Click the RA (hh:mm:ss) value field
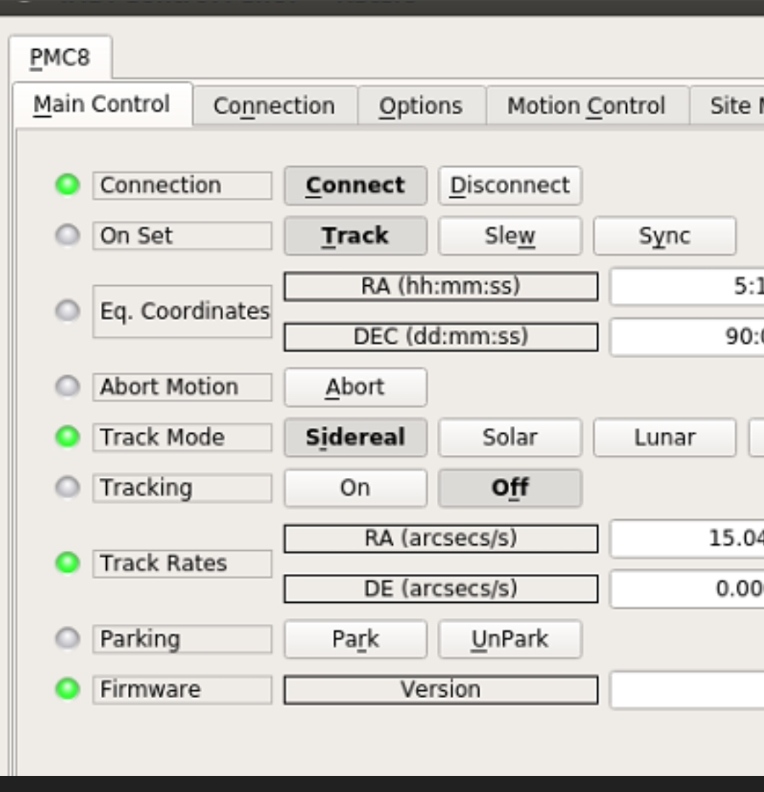The image size is (764, 792). pyautogui.click(x=687, y=287)
